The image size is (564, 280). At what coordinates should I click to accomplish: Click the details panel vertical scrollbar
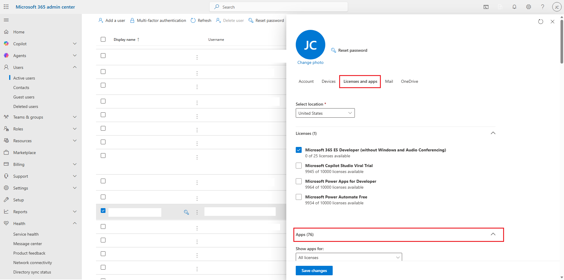click(x=562, y=42)
